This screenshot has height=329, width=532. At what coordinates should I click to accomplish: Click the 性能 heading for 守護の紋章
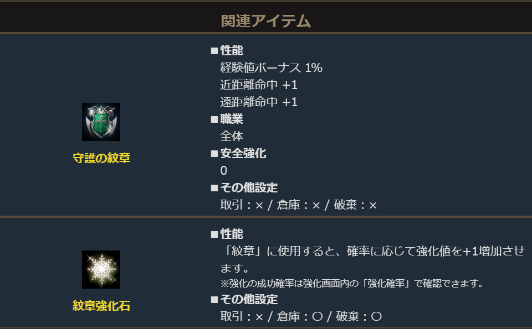pos(232,51)
